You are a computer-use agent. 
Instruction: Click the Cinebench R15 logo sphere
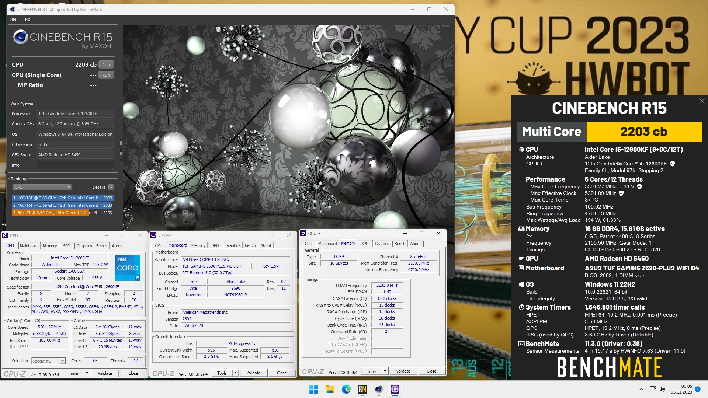[x=21, y=37]
